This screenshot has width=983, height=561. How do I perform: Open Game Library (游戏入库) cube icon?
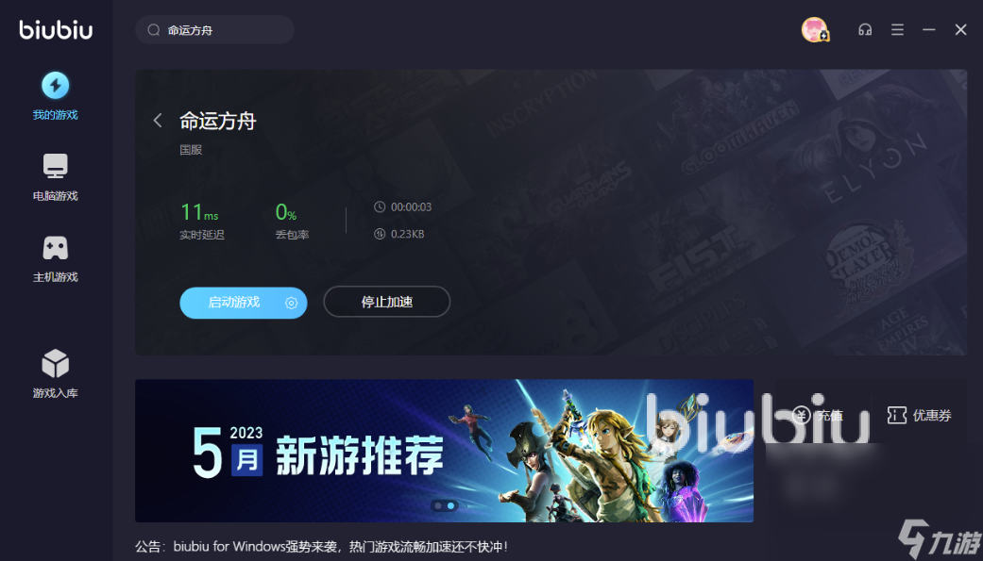55,364
